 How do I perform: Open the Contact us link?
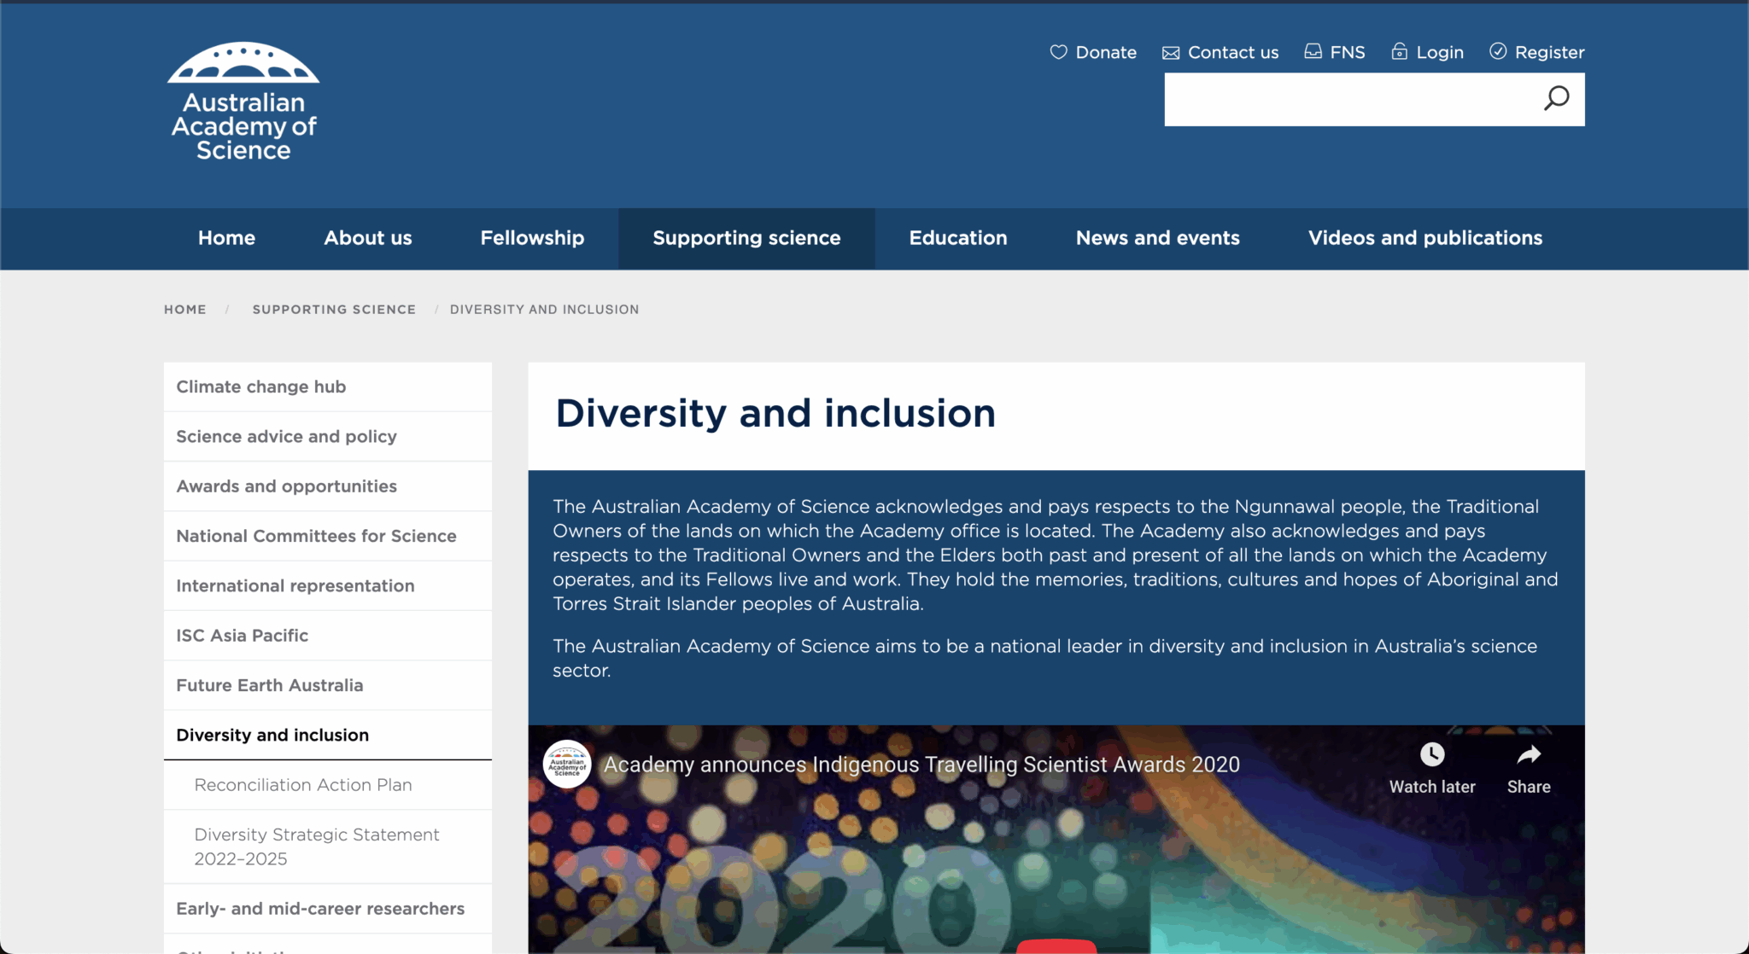tap(1233, 52)
